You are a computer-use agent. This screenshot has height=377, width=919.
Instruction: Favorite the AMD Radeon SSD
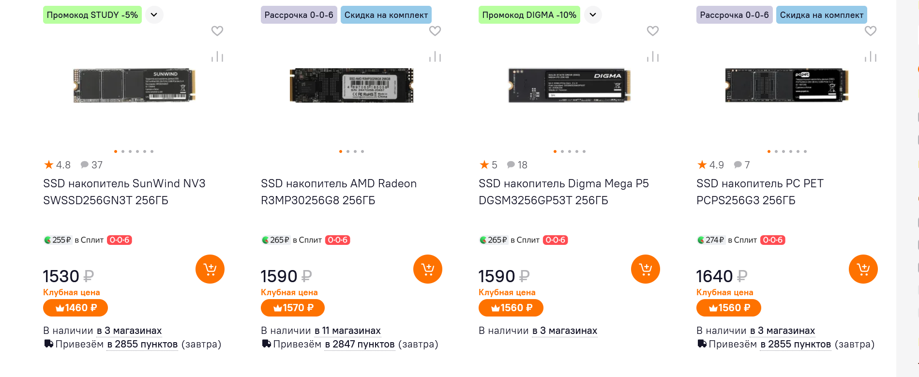coord(435,31)
